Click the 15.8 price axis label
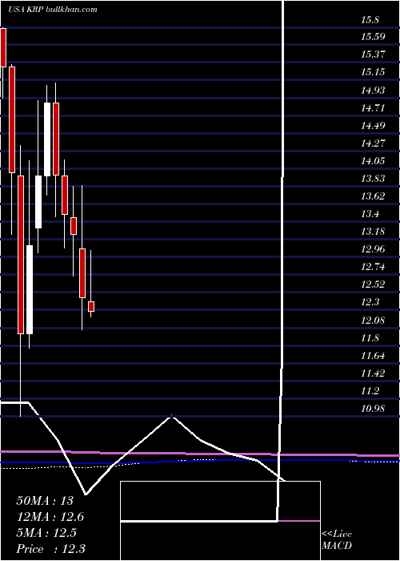This screenshot has height=561, width=400. [x=370, y=20]
